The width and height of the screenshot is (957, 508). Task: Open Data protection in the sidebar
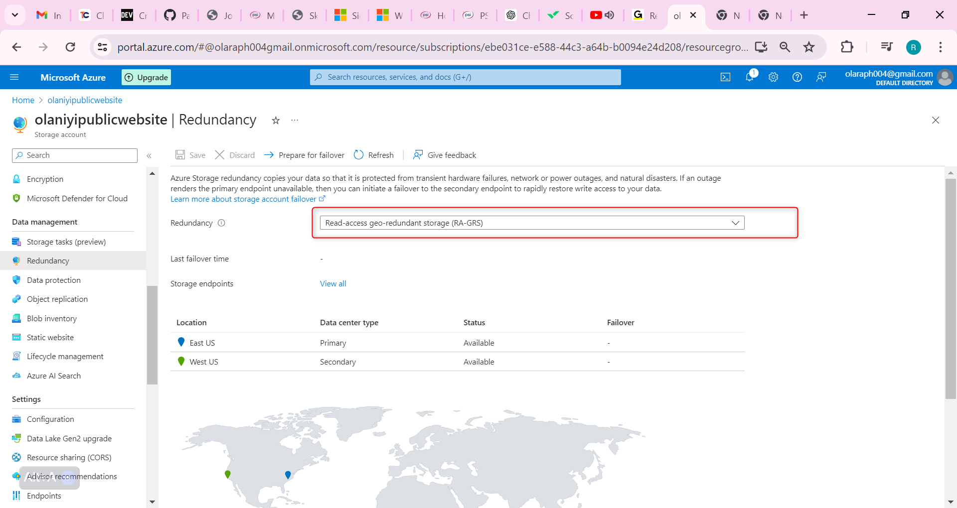54,280
